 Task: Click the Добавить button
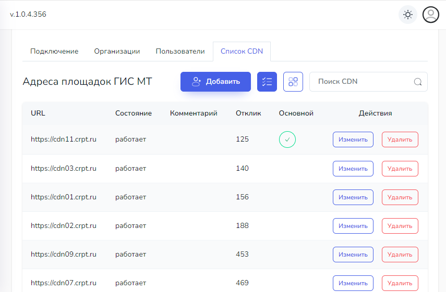(x=215, y=82)
